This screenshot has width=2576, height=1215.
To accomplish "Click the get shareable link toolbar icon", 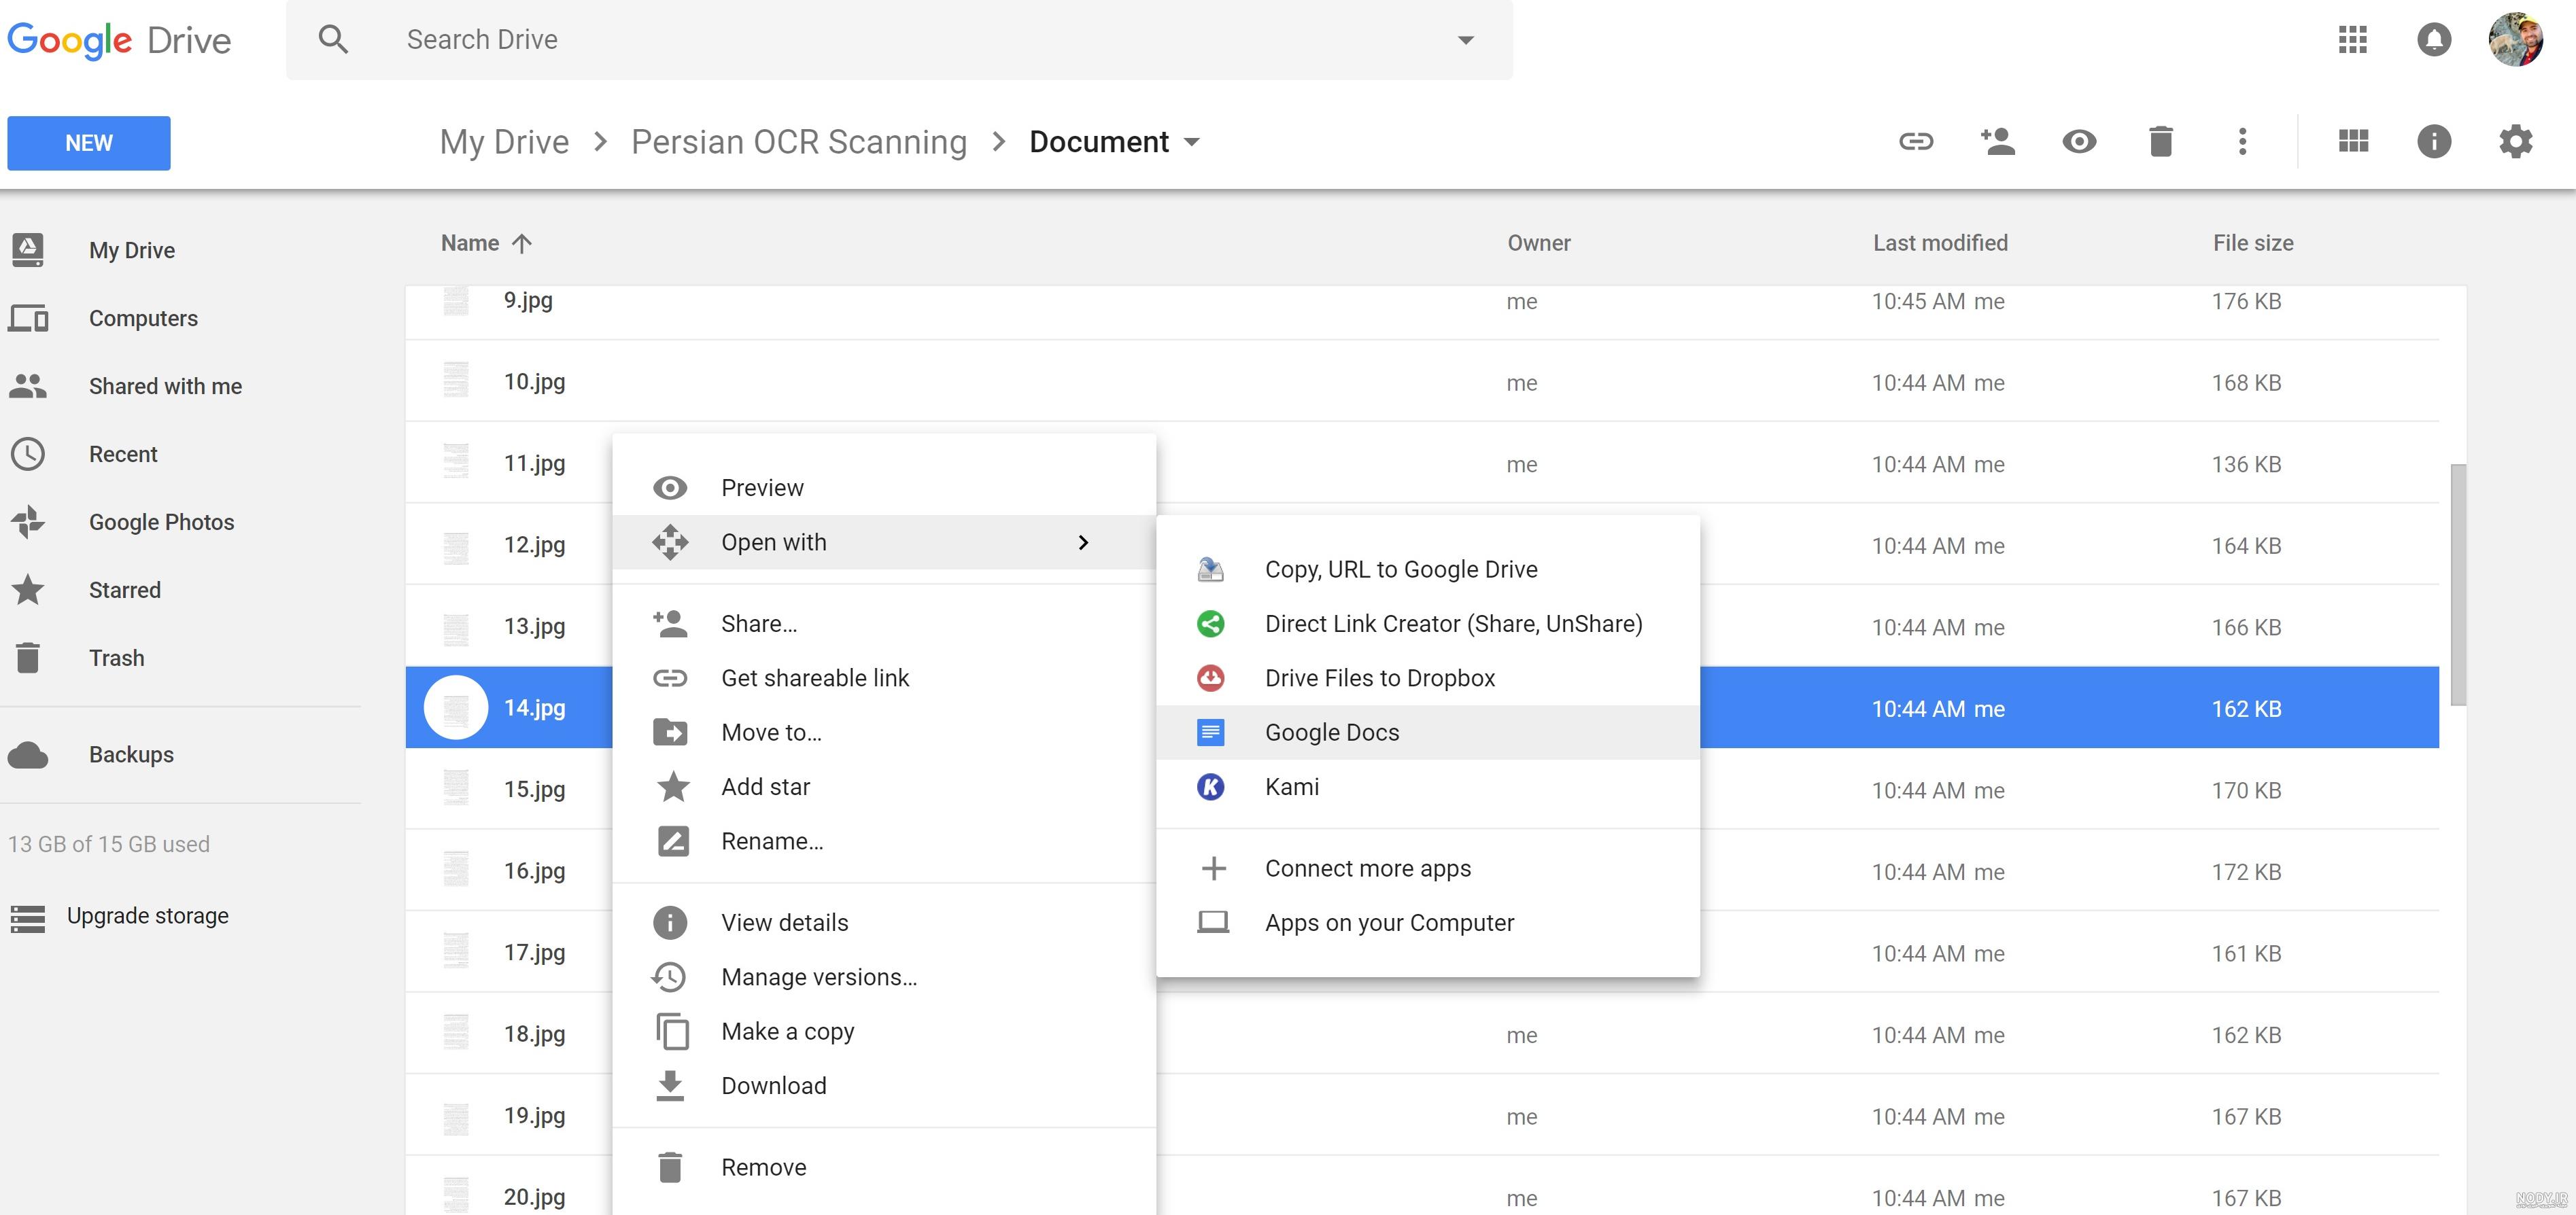I will [1916, 142].
